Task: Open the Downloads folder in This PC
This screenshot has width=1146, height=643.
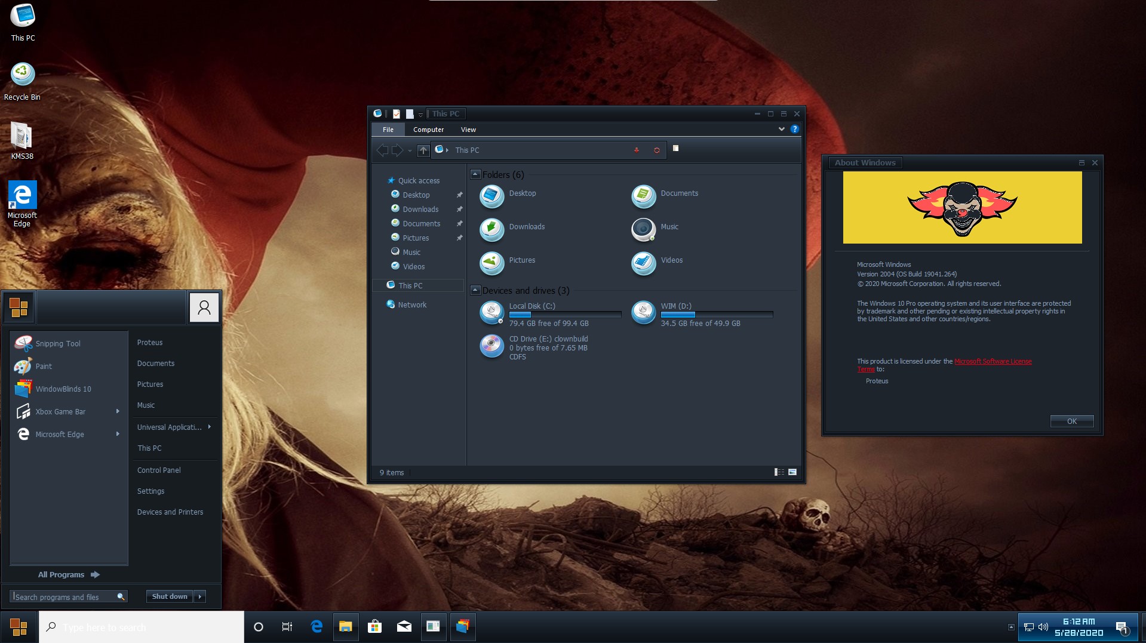Action: tap(514, 229)
